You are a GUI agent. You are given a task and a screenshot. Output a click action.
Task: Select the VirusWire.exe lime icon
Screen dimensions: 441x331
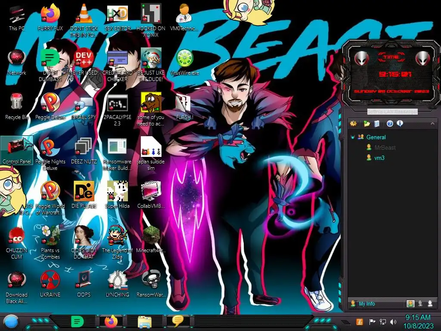184,62
